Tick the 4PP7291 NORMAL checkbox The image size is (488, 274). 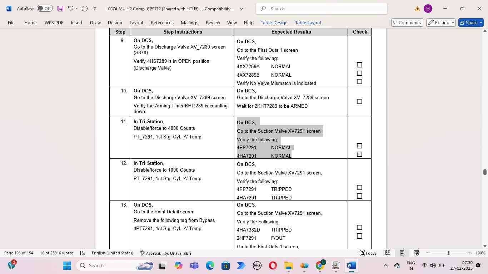[x=359, y=146]
